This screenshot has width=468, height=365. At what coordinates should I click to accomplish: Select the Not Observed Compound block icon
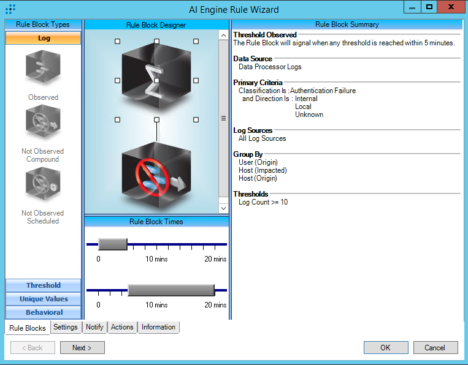[43, 125]
